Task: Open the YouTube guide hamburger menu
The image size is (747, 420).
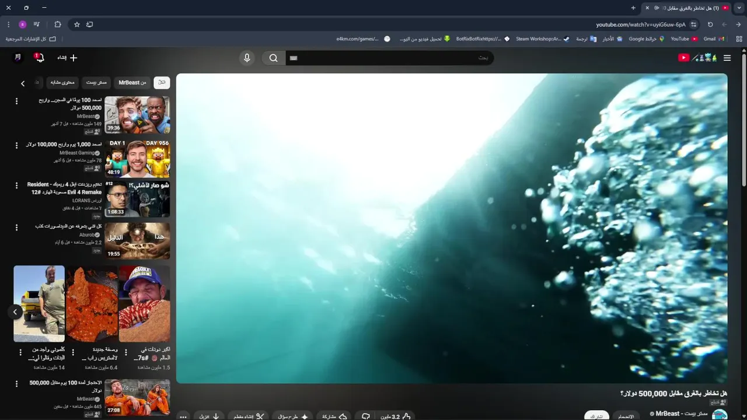Action: point(727,58)
